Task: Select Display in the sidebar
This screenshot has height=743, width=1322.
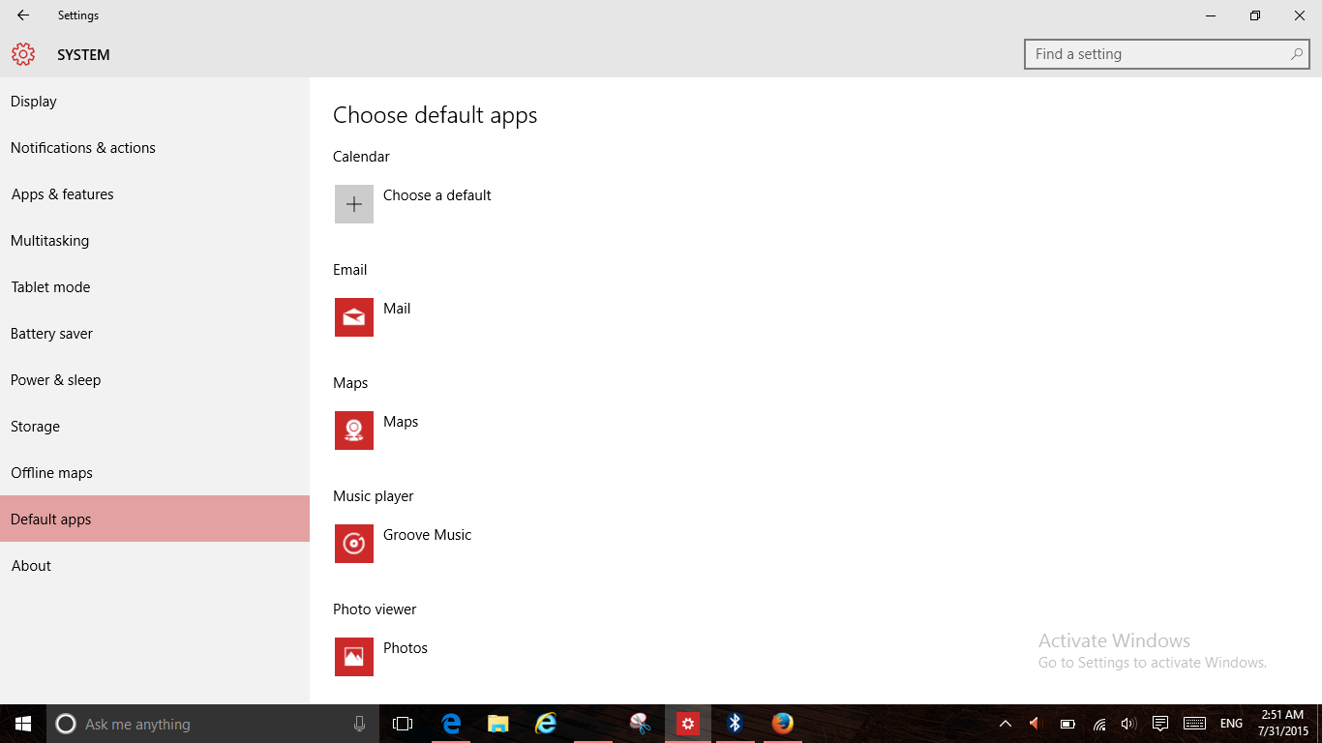Action: pos(33,101)
